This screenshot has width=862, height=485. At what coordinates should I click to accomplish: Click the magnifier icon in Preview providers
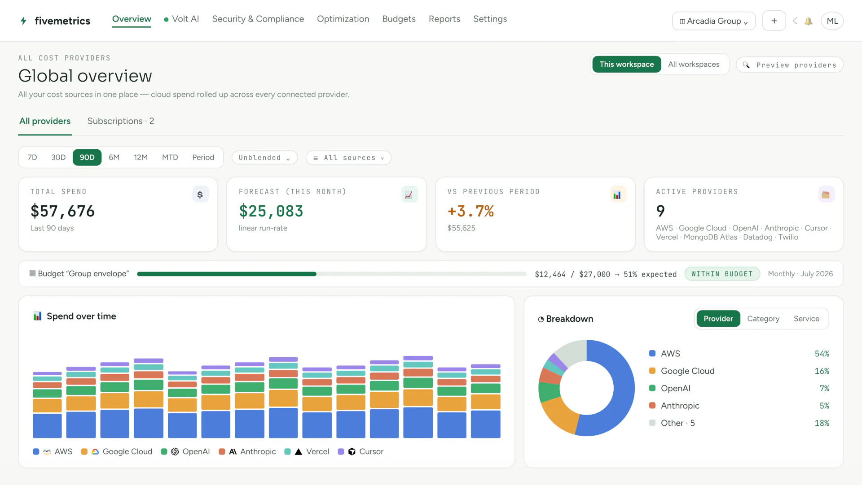[x=746, y=65]
